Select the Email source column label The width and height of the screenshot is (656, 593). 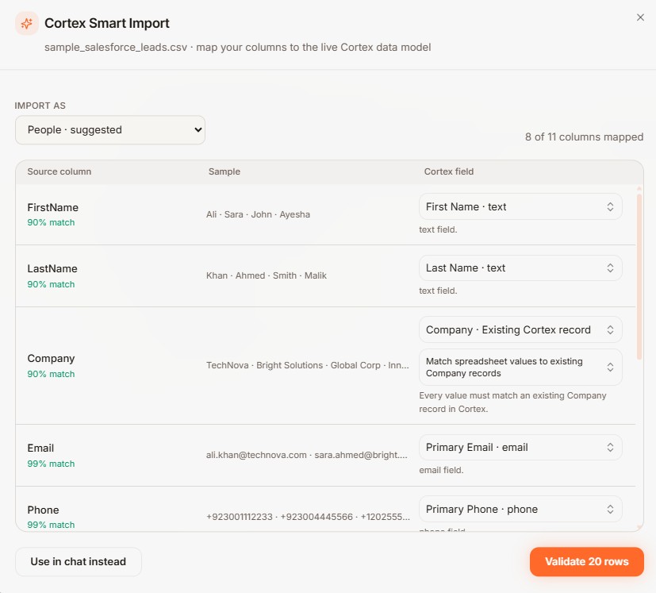pos(40,448)
